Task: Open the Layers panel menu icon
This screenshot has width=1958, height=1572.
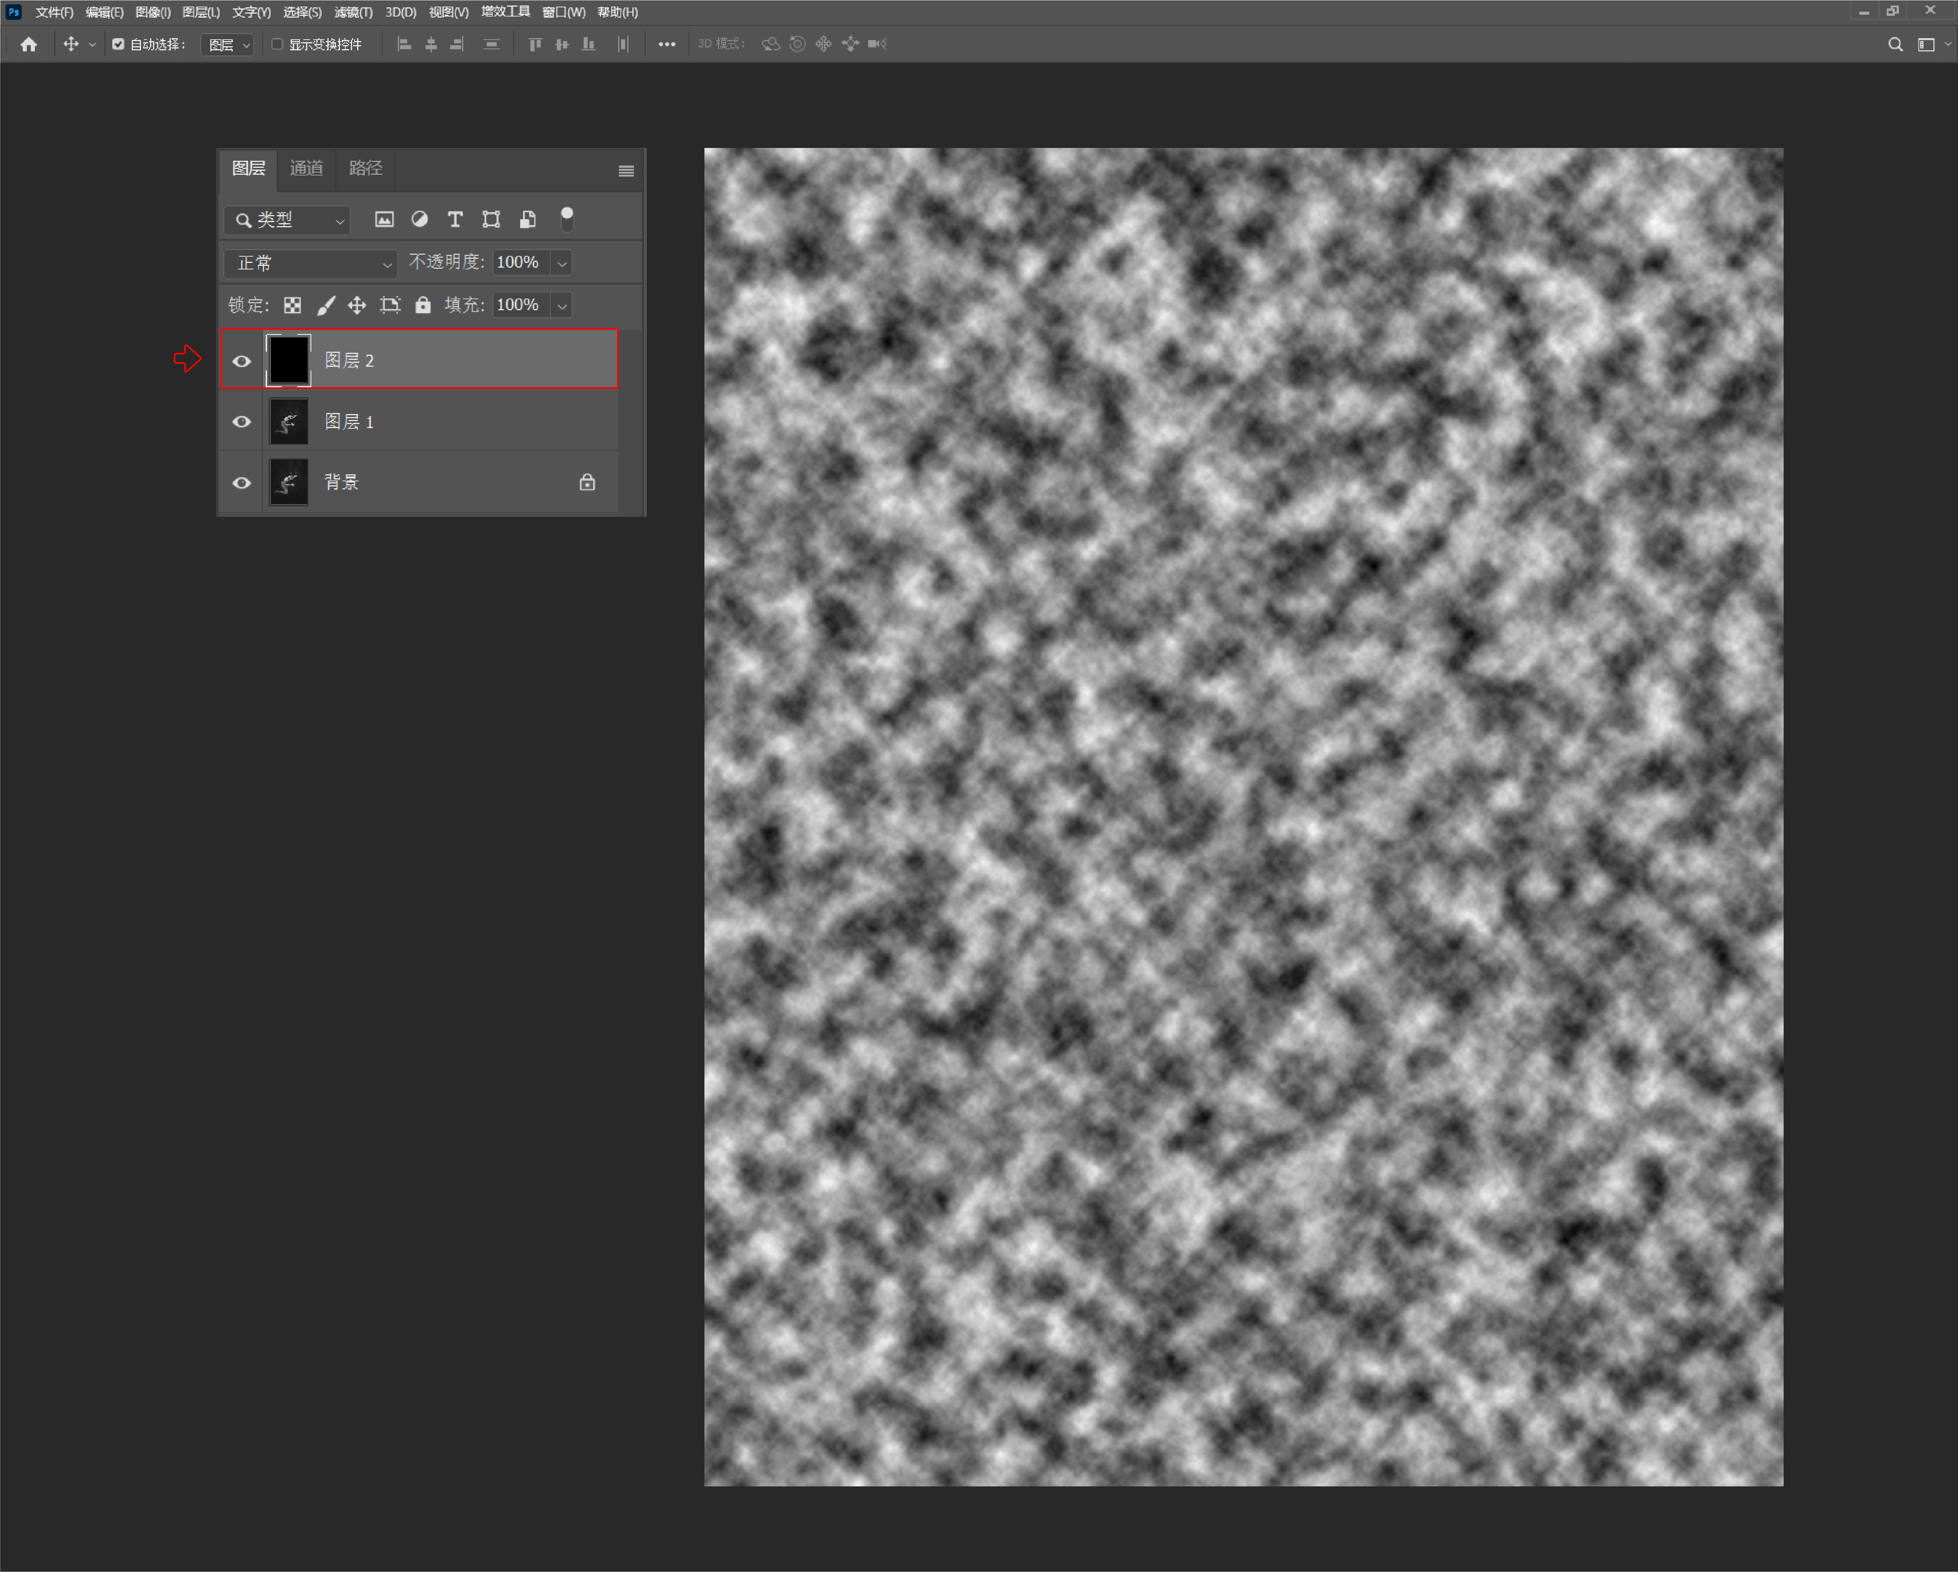Action: coord(626,172)
